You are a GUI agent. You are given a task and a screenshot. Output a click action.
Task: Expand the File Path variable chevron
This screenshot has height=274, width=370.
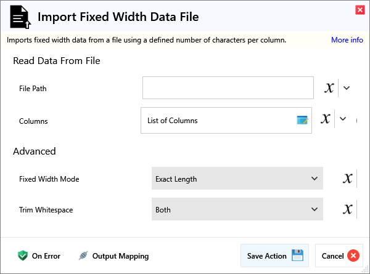[x=347, y=88]
